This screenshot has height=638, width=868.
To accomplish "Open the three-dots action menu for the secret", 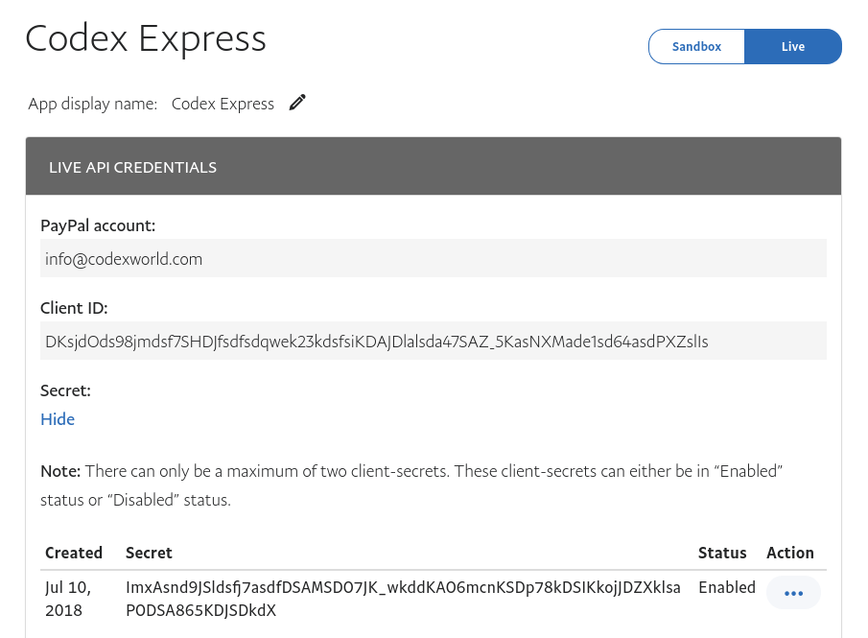I will point(793,593).
